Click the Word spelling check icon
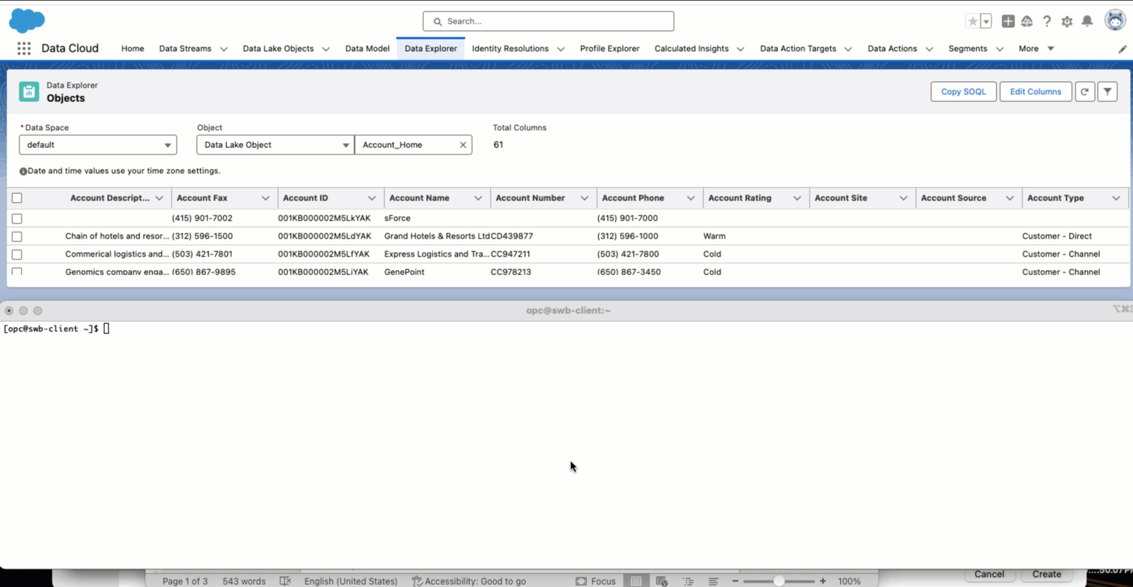This screenshot has width=1133, height=587. (285, 581)
